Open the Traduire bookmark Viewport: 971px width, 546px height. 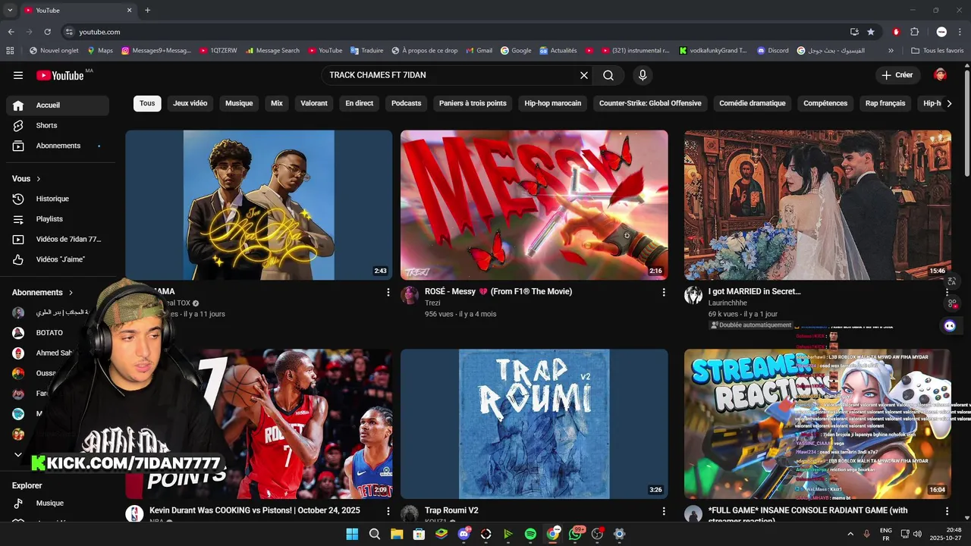point(366,51)
